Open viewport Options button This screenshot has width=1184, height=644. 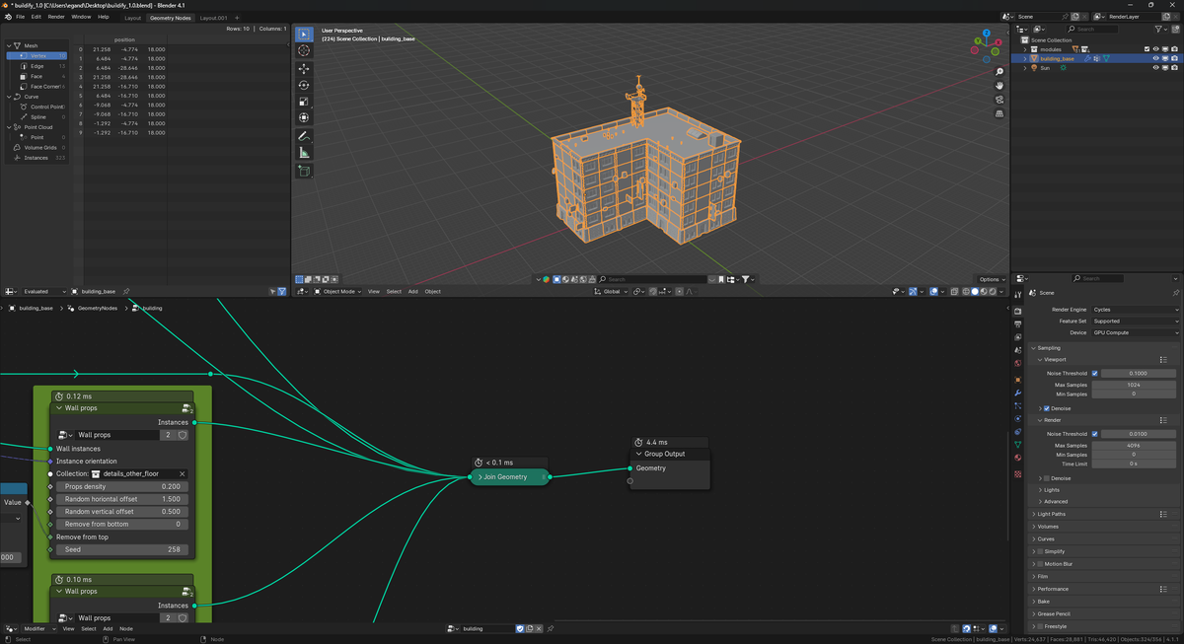click(x=992, y=279)
